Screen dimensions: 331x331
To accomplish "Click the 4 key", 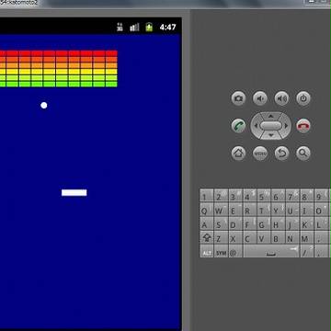I will (249, 196).
